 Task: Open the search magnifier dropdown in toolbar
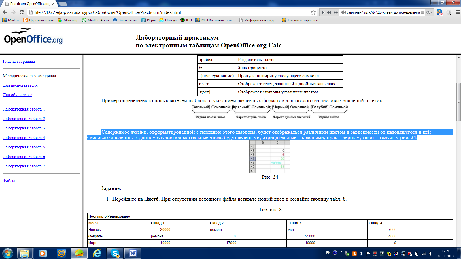[x=429, y=12]
